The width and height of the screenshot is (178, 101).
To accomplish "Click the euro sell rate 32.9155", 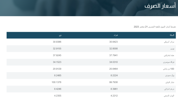I will tap(57, 48).
